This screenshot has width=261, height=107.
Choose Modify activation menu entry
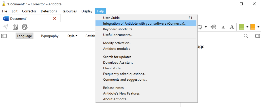[146, 43]
